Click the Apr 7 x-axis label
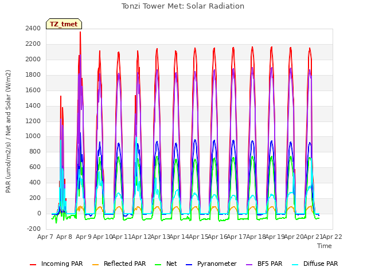The height and width of the screenshot is (275, 367). pos(45,237)
